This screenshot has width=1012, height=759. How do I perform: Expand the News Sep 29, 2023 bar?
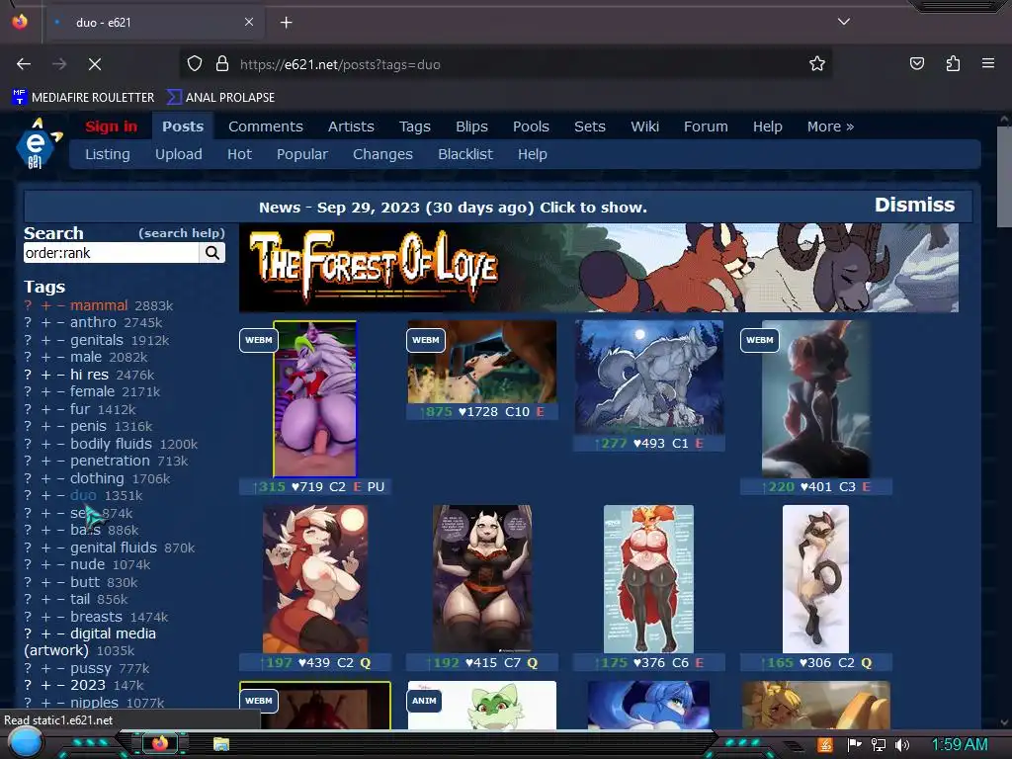point(453,208)
